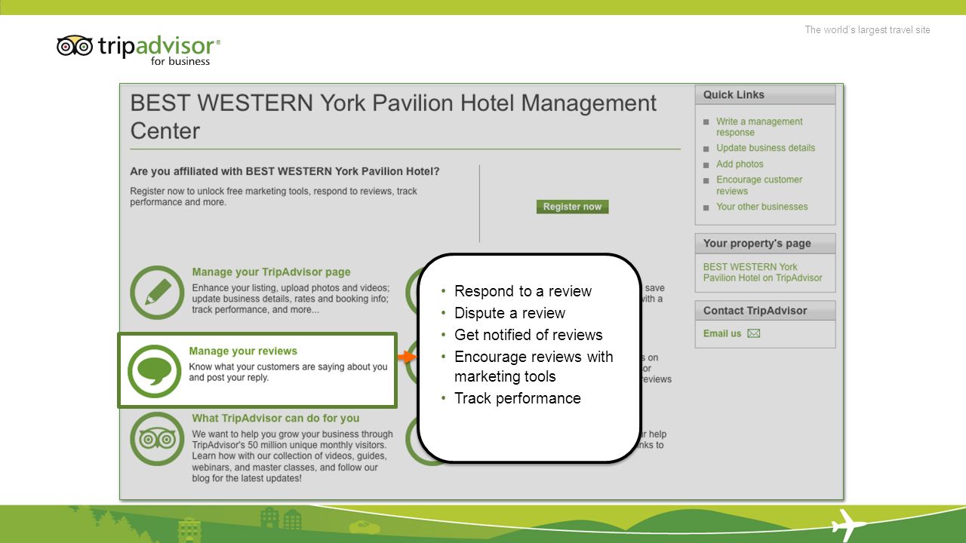
Task: Click the BEST WESTERN York Pavilion Hotel Management Center title
Action: 393,116
